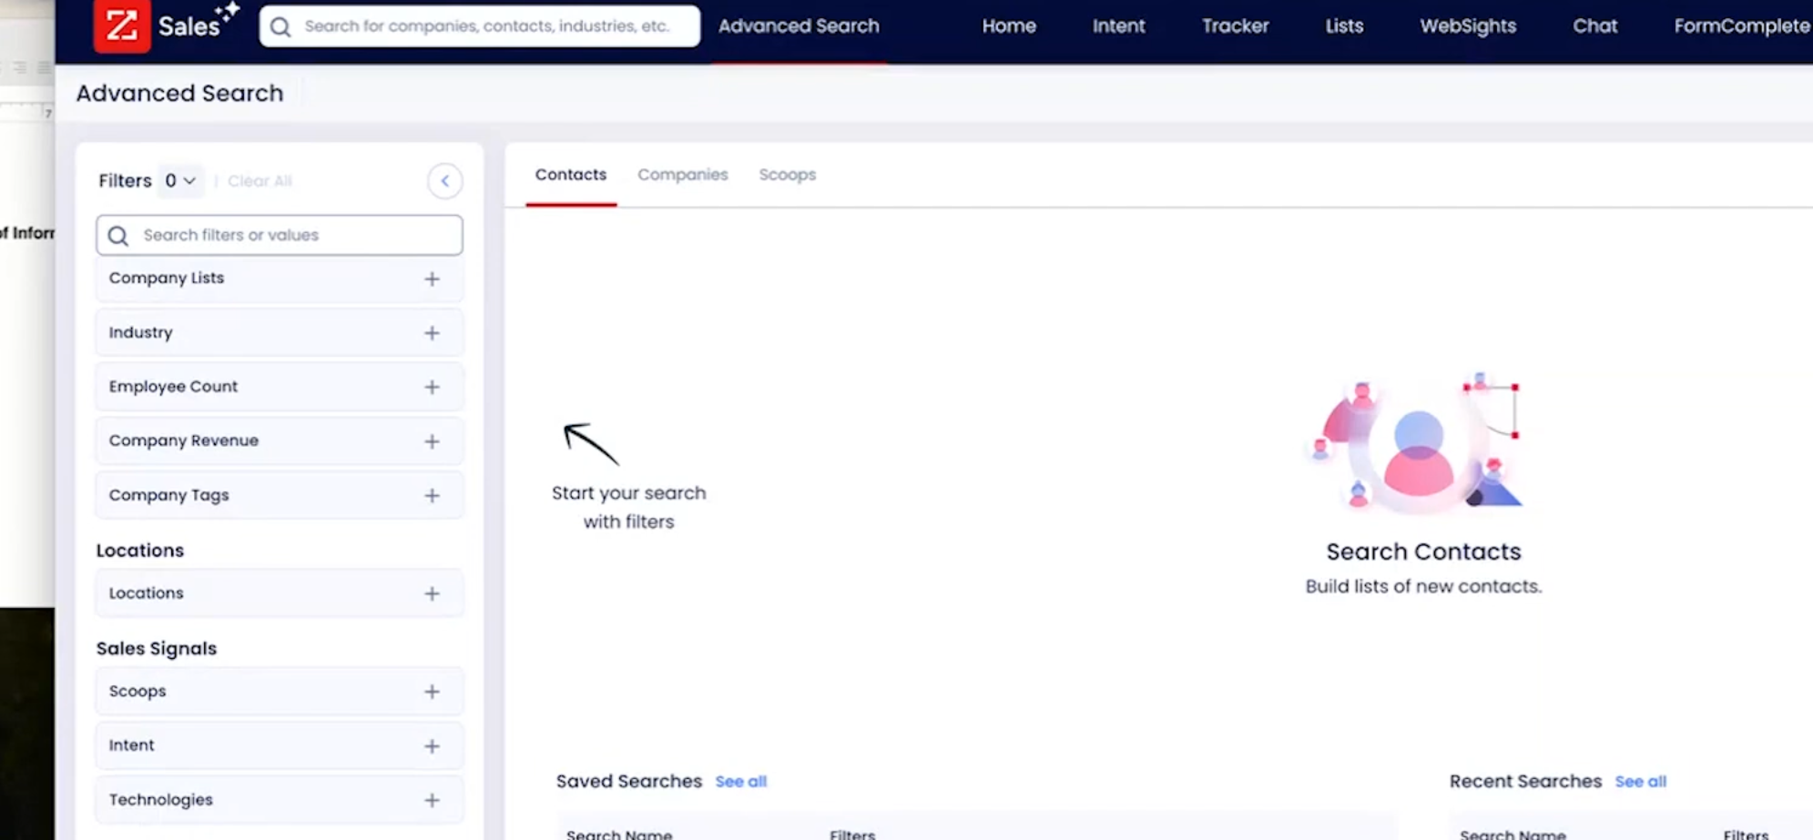Click the magnifier icon in filter search box
The height and width of the screenshot is (840, 1813).
(118, 236)
